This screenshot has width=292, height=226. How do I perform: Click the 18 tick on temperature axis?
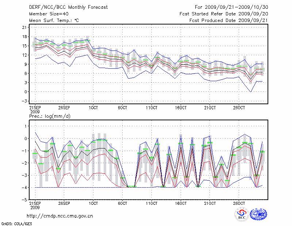(25, 37)
